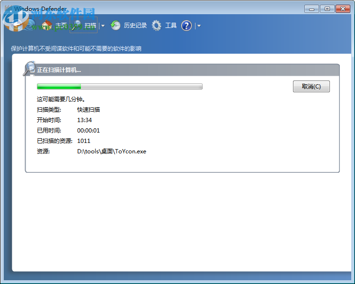
Task: Click the Back navigation arrow icon
Action: [x=16, y=25]
